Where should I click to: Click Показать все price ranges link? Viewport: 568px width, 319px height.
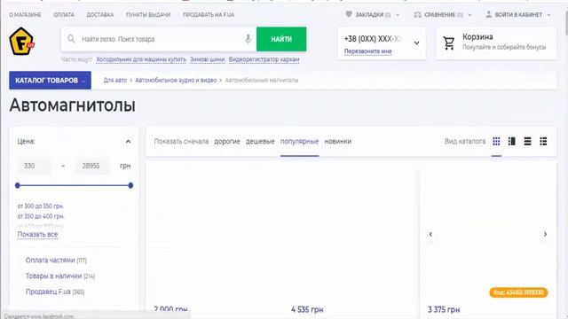pyautogui.click(x=37, y=234)
